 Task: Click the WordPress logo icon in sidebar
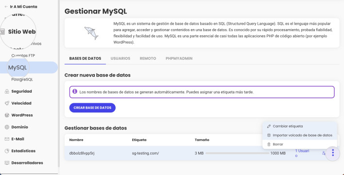(7, 115)
